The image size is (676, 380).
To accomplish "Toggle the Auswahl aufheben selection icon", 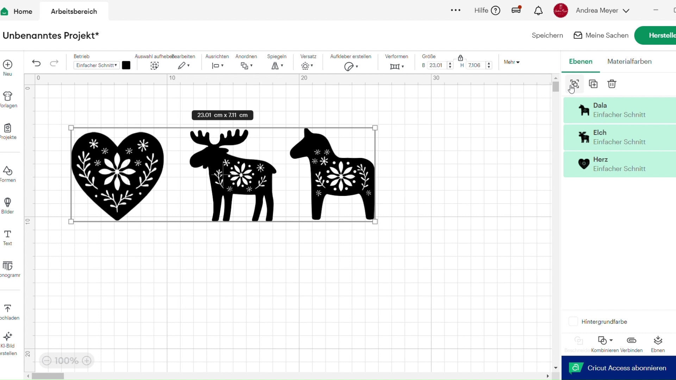I will (154, 65).
